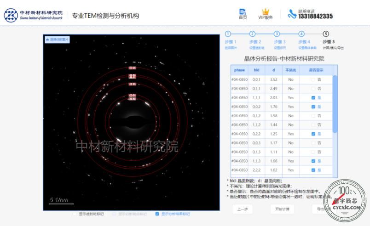Enable display for hkl 0,1,2 row
This screenshot has width=370, height=226.
pos(313,116)
